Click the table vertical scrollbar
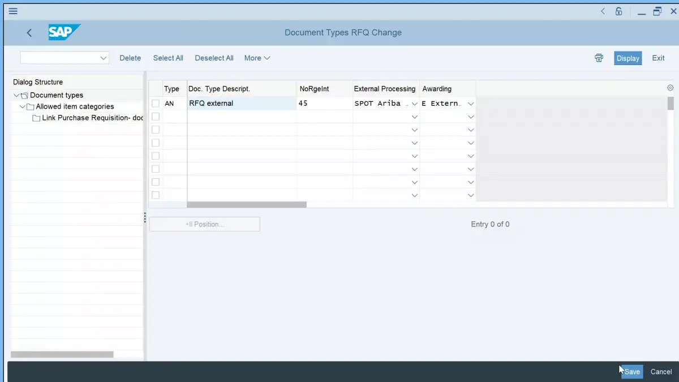 click(671, 104)
